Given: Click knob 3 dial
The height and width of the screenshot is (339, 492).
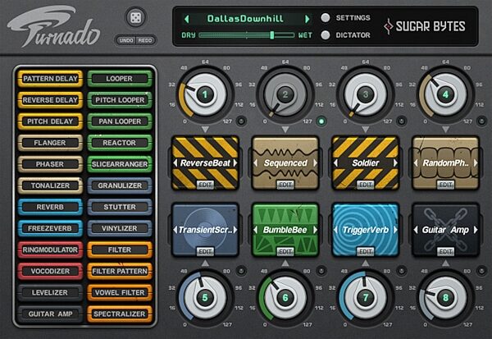Looking at the screenshot, I should 365,94.
